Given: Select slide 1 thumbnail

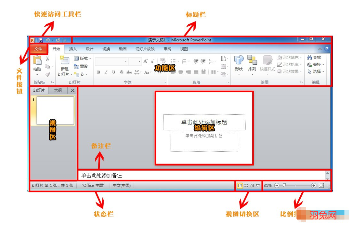Looking at the screenshot, I should click(x=55, y=111).
